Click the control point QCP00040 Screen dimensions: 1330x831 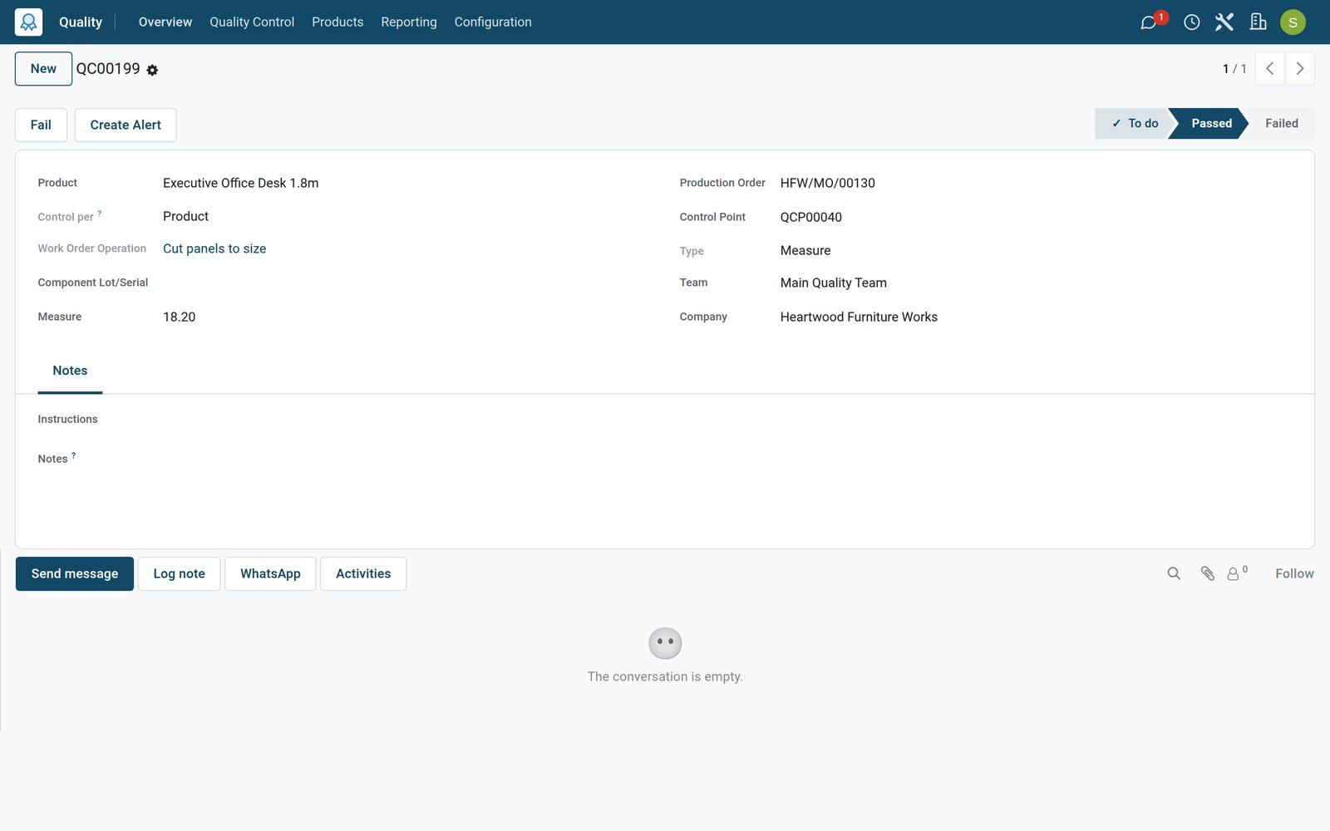pos(811,217)
